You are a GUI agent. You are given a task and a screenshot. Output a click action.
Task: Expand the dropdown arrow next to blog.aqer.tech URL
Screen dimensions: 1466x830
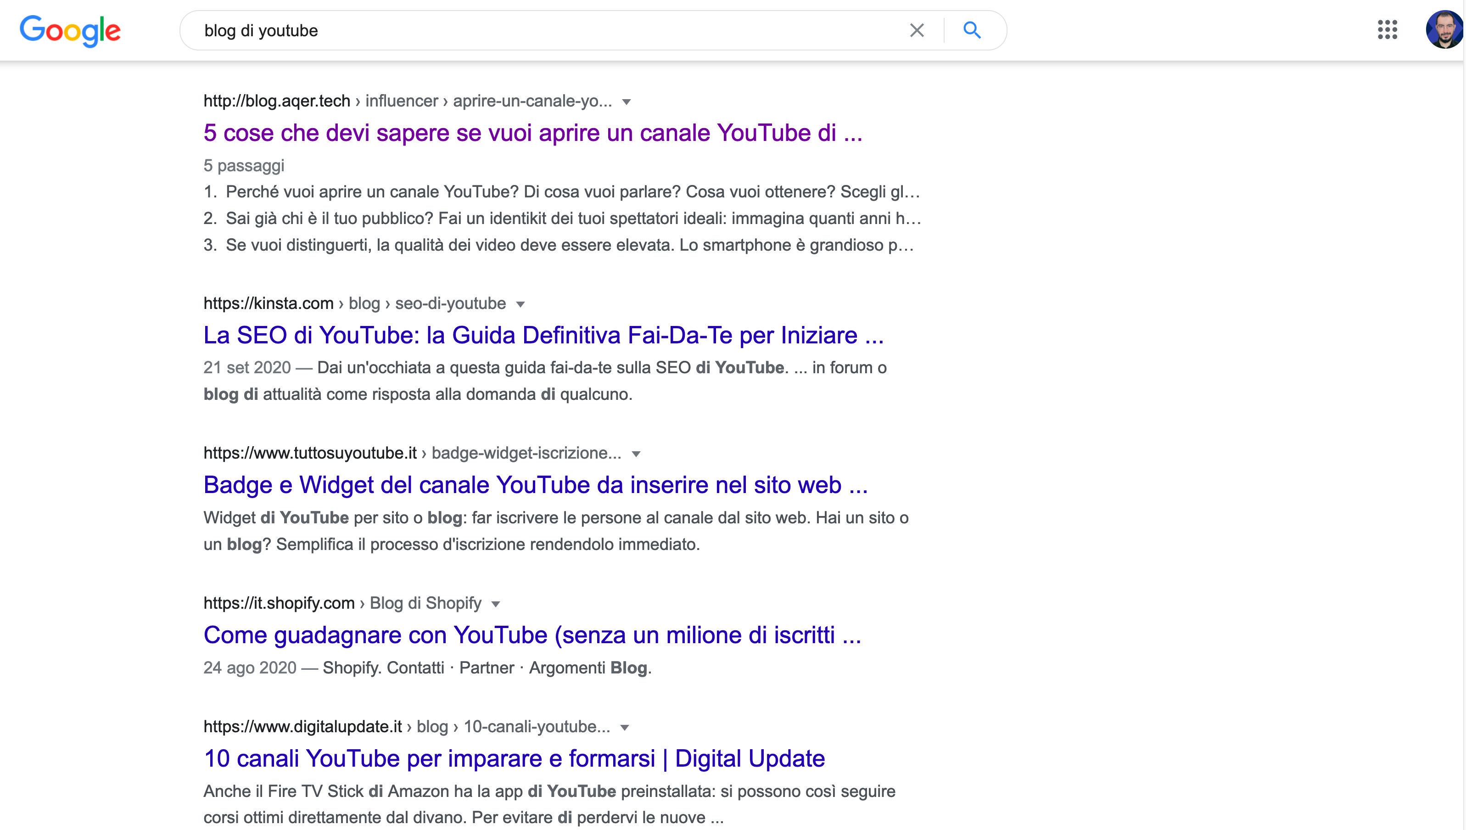(626, 102)
